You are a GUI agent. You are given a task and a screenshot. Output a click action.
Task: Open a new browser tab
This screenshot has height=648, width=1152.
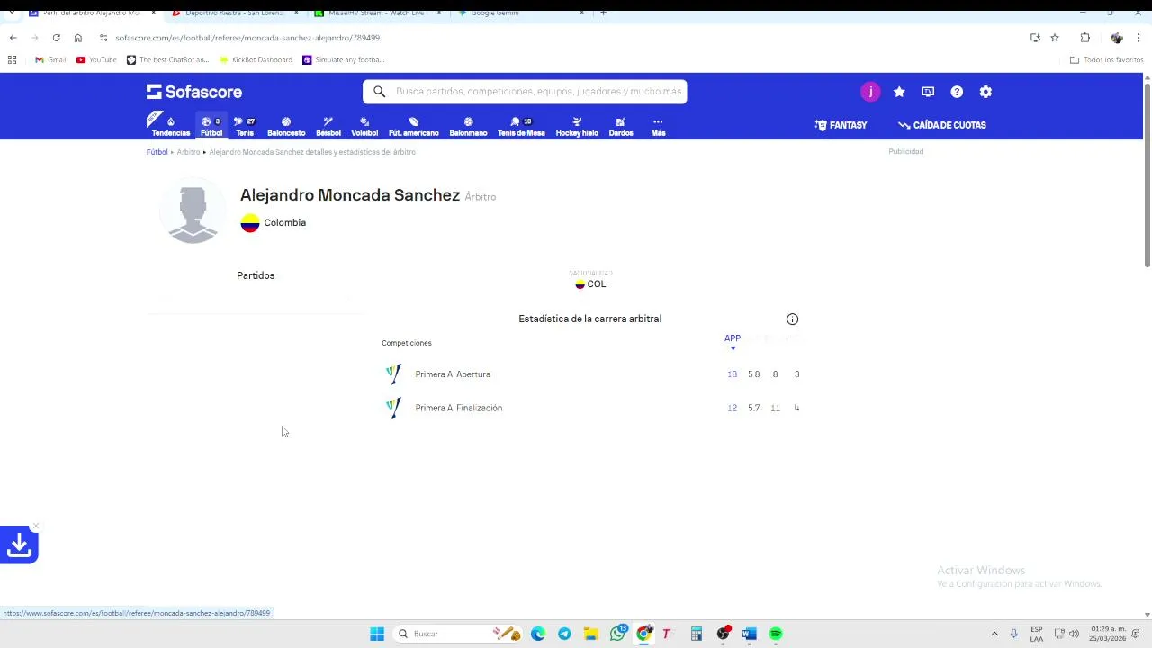pyautogui.click(x=603, y=13)
